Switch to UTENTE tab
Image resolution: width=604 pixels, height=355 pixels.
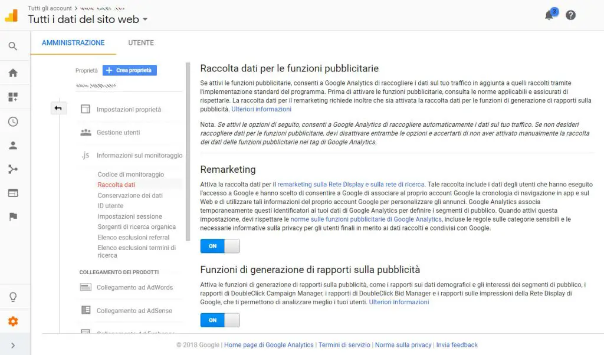[x=141, y=42]
